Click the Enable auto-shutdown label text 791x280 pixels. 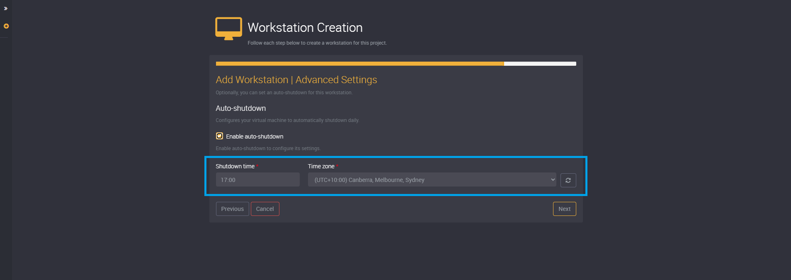tap(255, 136)
